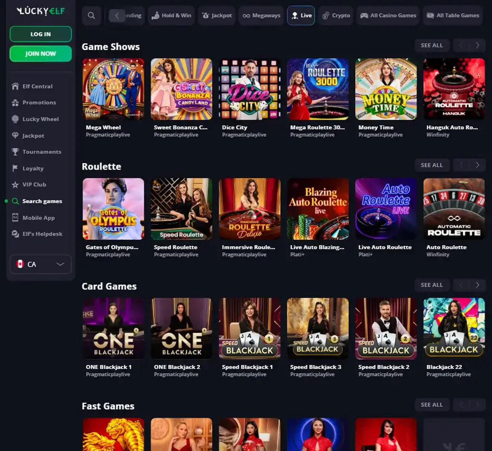Open Promotions gift icon in sidebar
This screenshot has height=451, width=492.
tap(15, 103)
